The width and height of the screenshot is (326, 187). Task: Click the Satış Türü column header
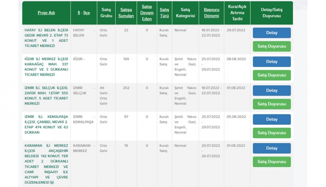pos(164,13)
